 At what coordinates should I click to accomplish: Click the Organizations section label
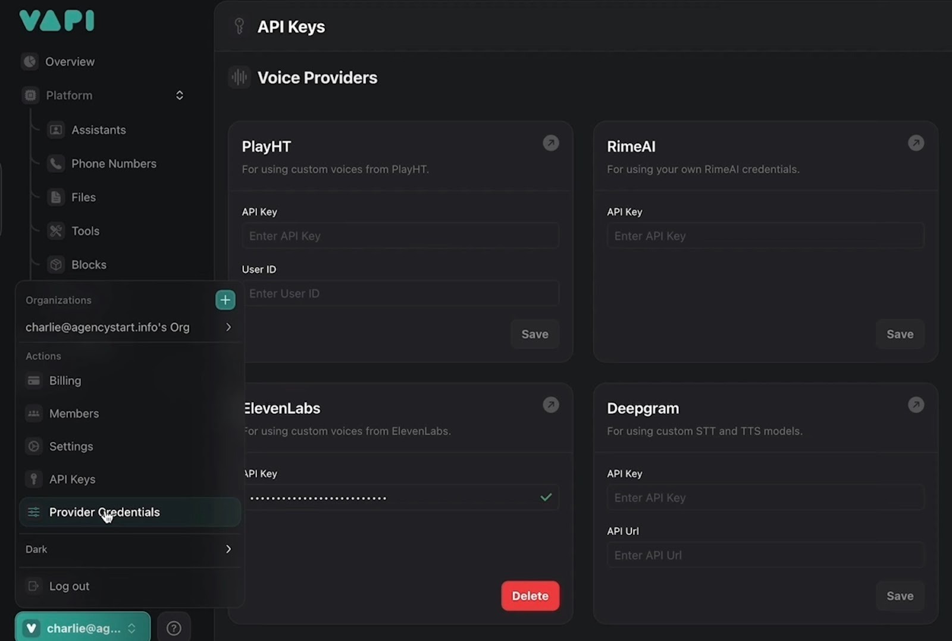(x=58, y=300)
